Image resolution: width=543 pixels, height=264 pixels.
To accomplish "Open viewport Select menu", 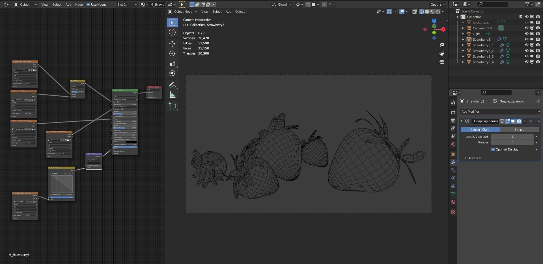I will coord(217,12).
